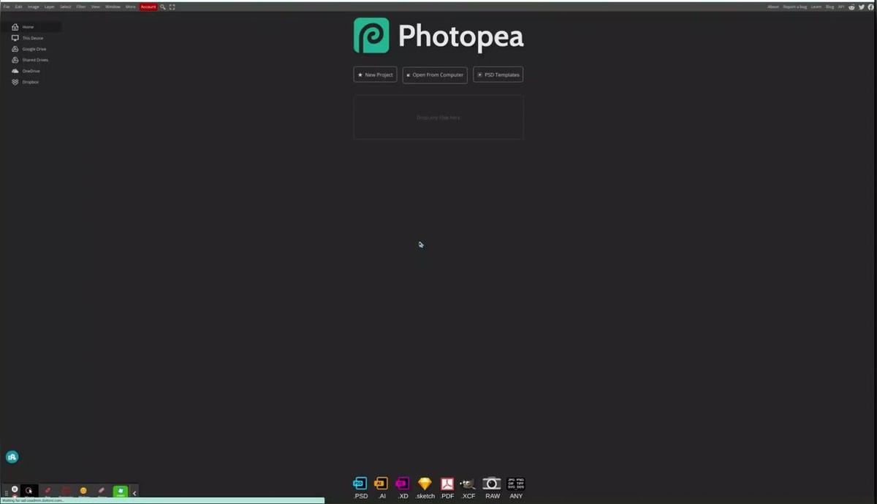
Task: Open the Edit menu
Action: pyautogui.click(x=18, y=7)
